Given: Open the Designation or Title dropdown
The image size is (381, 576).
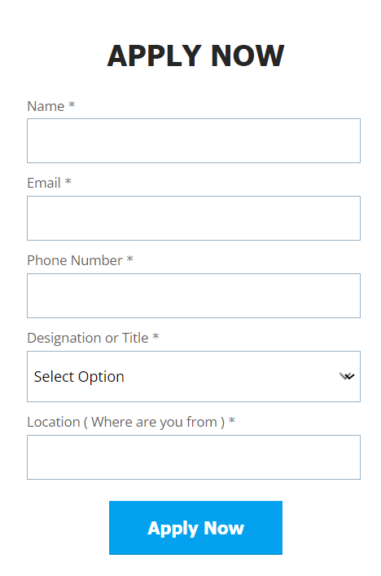Looking at the screenshot, I should pyautogui.click(x=194, y=377).
